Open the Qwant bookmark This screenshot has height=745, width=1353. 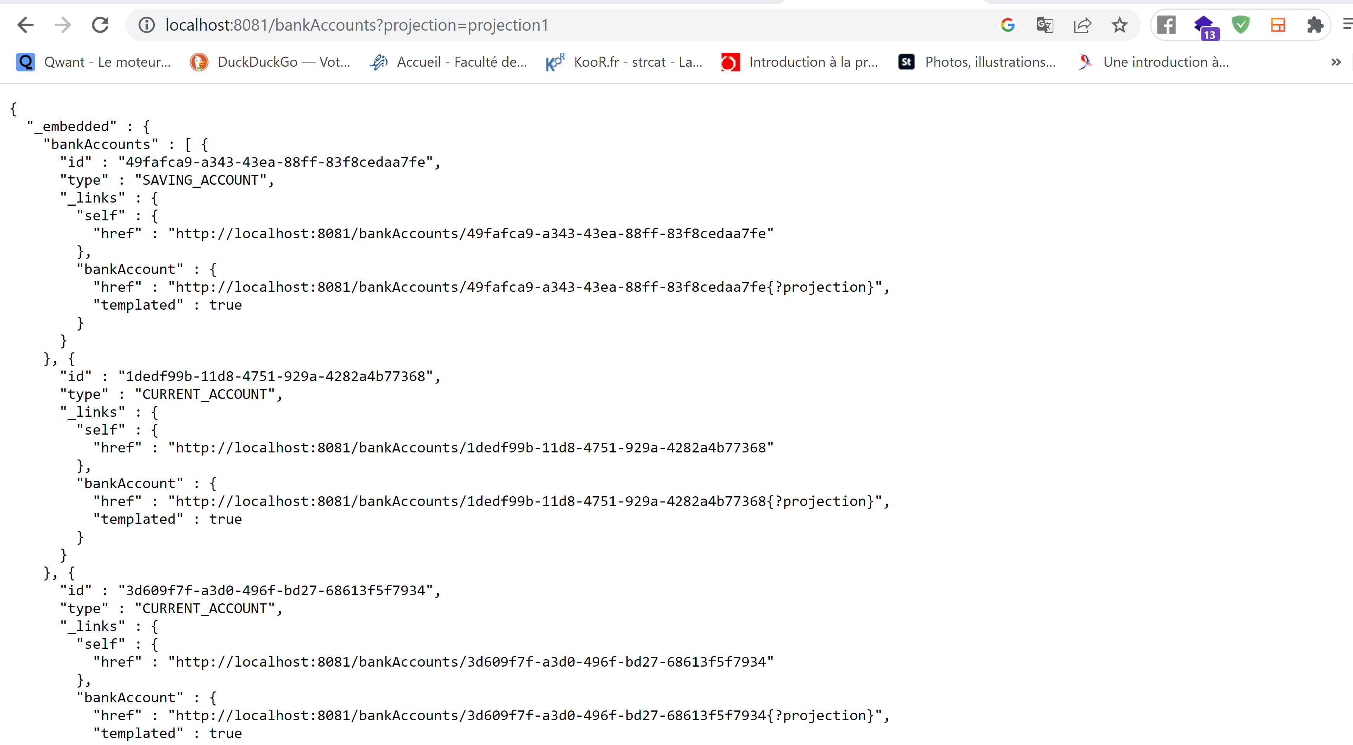pos(94,62)
